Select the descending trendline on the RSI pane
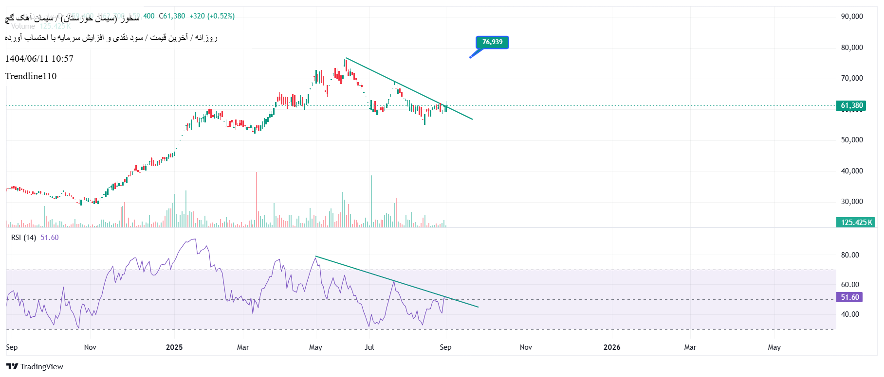 397,282
